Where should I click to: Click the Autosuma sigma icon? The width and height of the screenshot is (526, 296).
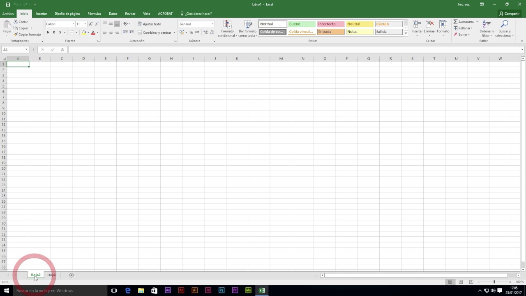point(455,22)
